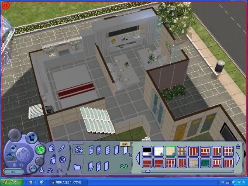Select the Design tool paint-cloth icon

[53, 159]
